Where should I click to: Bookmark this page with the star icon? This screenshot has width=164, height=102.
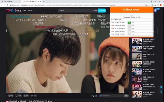[149, 5]
